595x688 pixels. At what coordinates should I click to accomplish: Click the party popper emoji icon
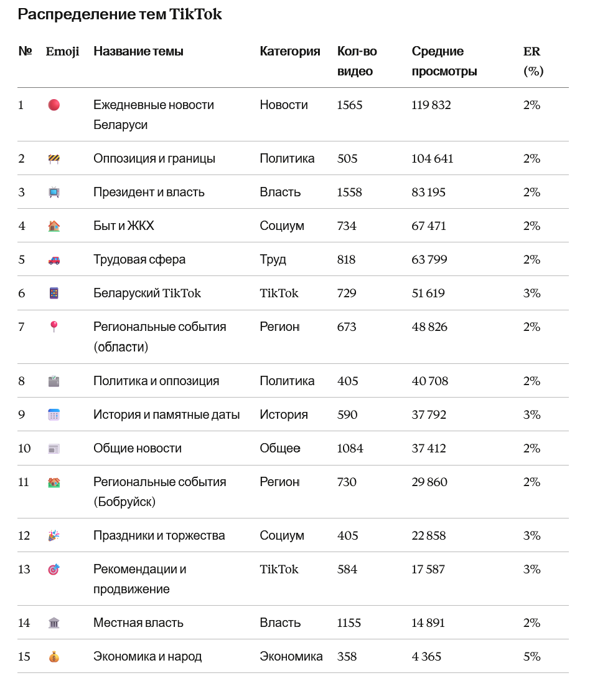54,536
